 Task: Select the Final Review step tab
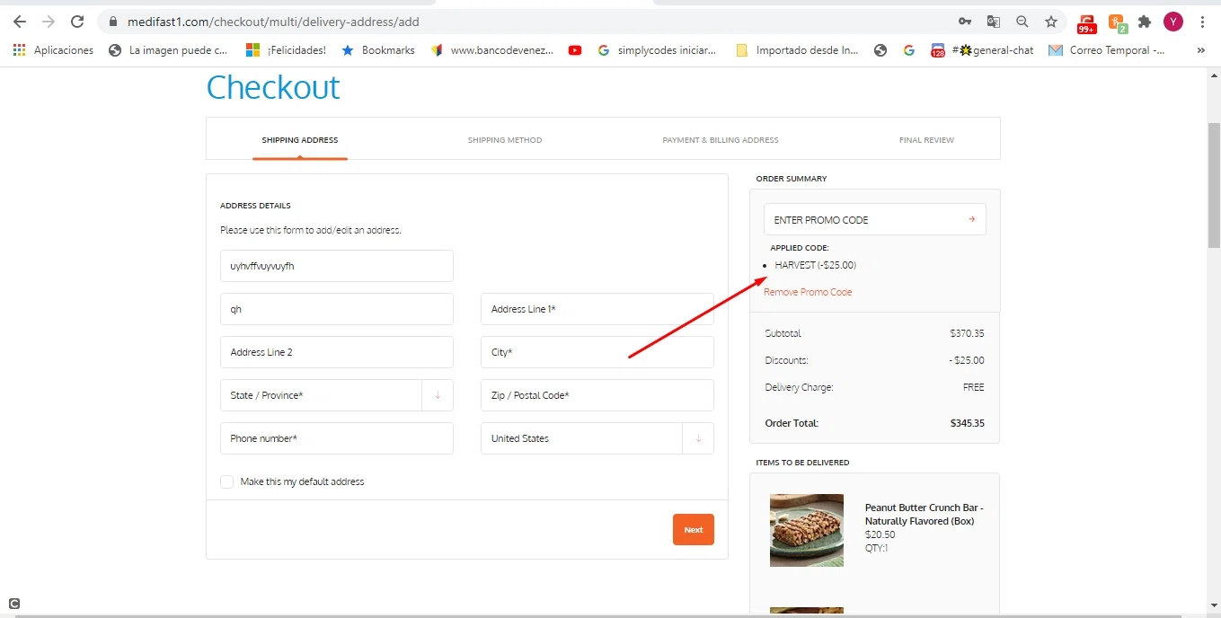(926, 140)
